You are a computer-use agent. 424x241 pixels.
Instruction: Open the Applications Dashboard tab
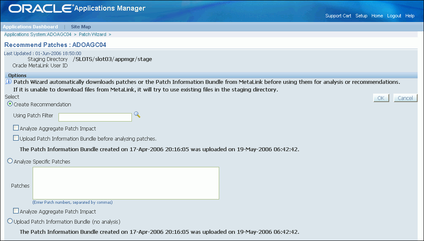(30, 27)
